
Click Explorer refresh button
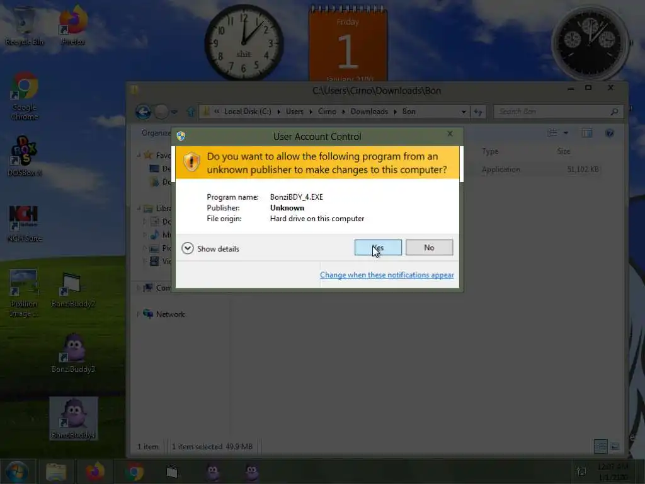pos(478,112)
